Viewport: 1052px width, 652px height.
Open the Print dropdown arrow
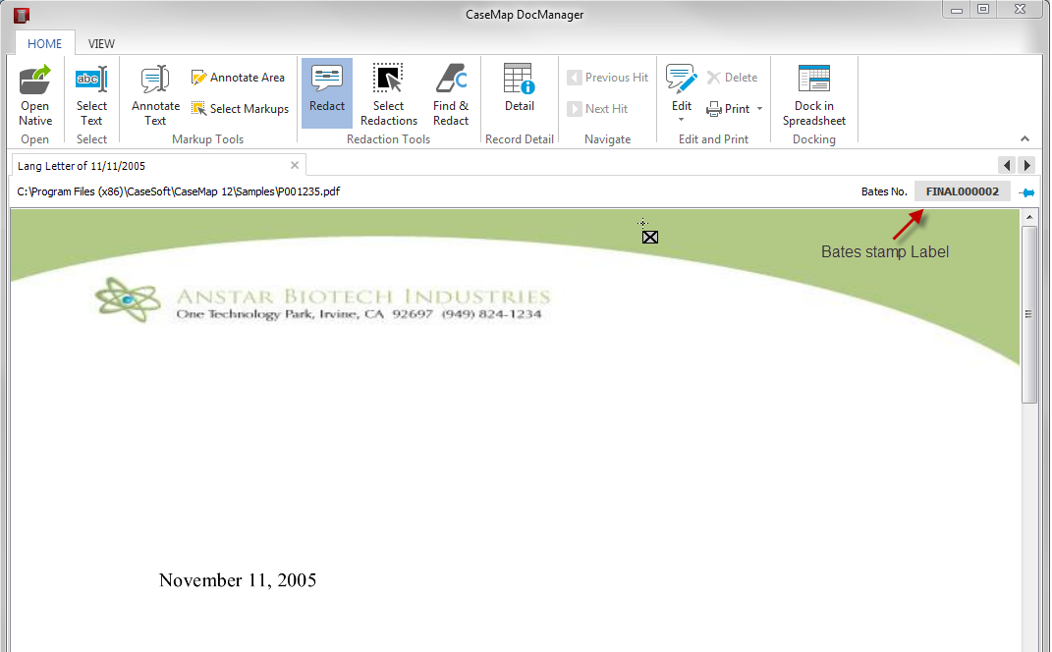coord(760,109)
